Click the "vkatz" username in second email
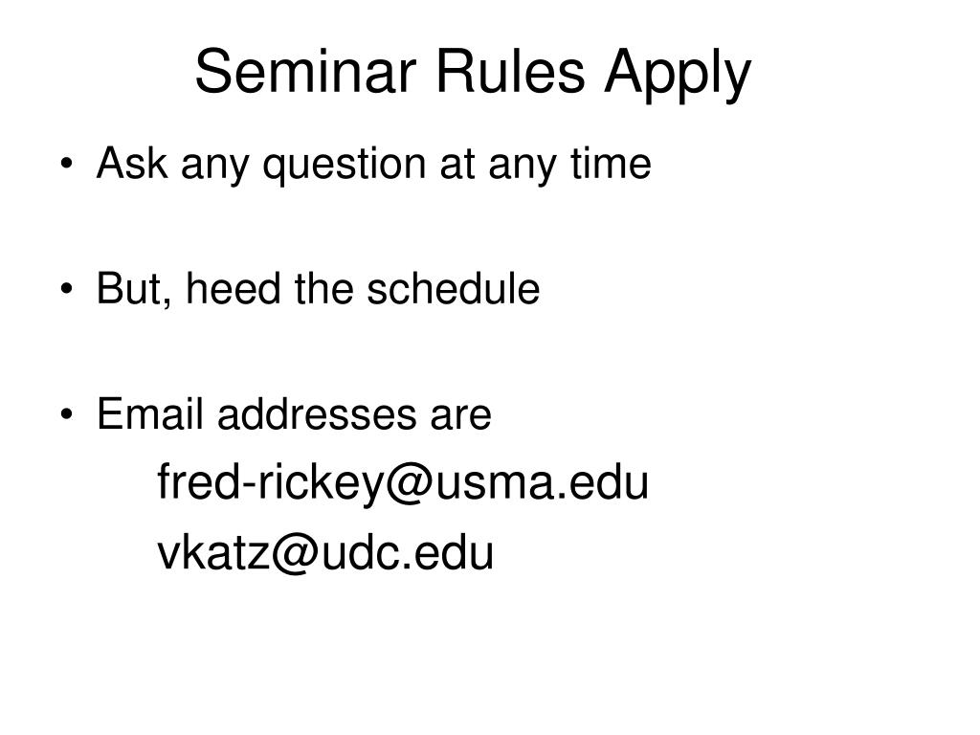The width and height of the screenshot is (980, 735). pyautogui.click(x=212, y=552)
